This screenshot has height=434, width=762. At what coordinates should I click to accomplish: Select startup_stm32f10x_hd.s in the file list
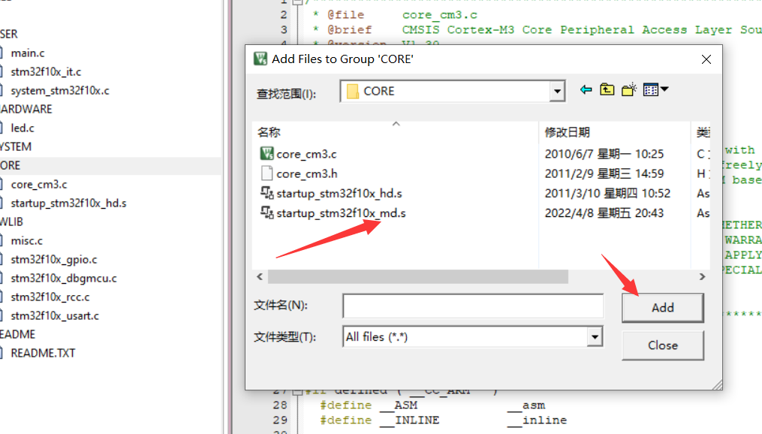(339, 194)
